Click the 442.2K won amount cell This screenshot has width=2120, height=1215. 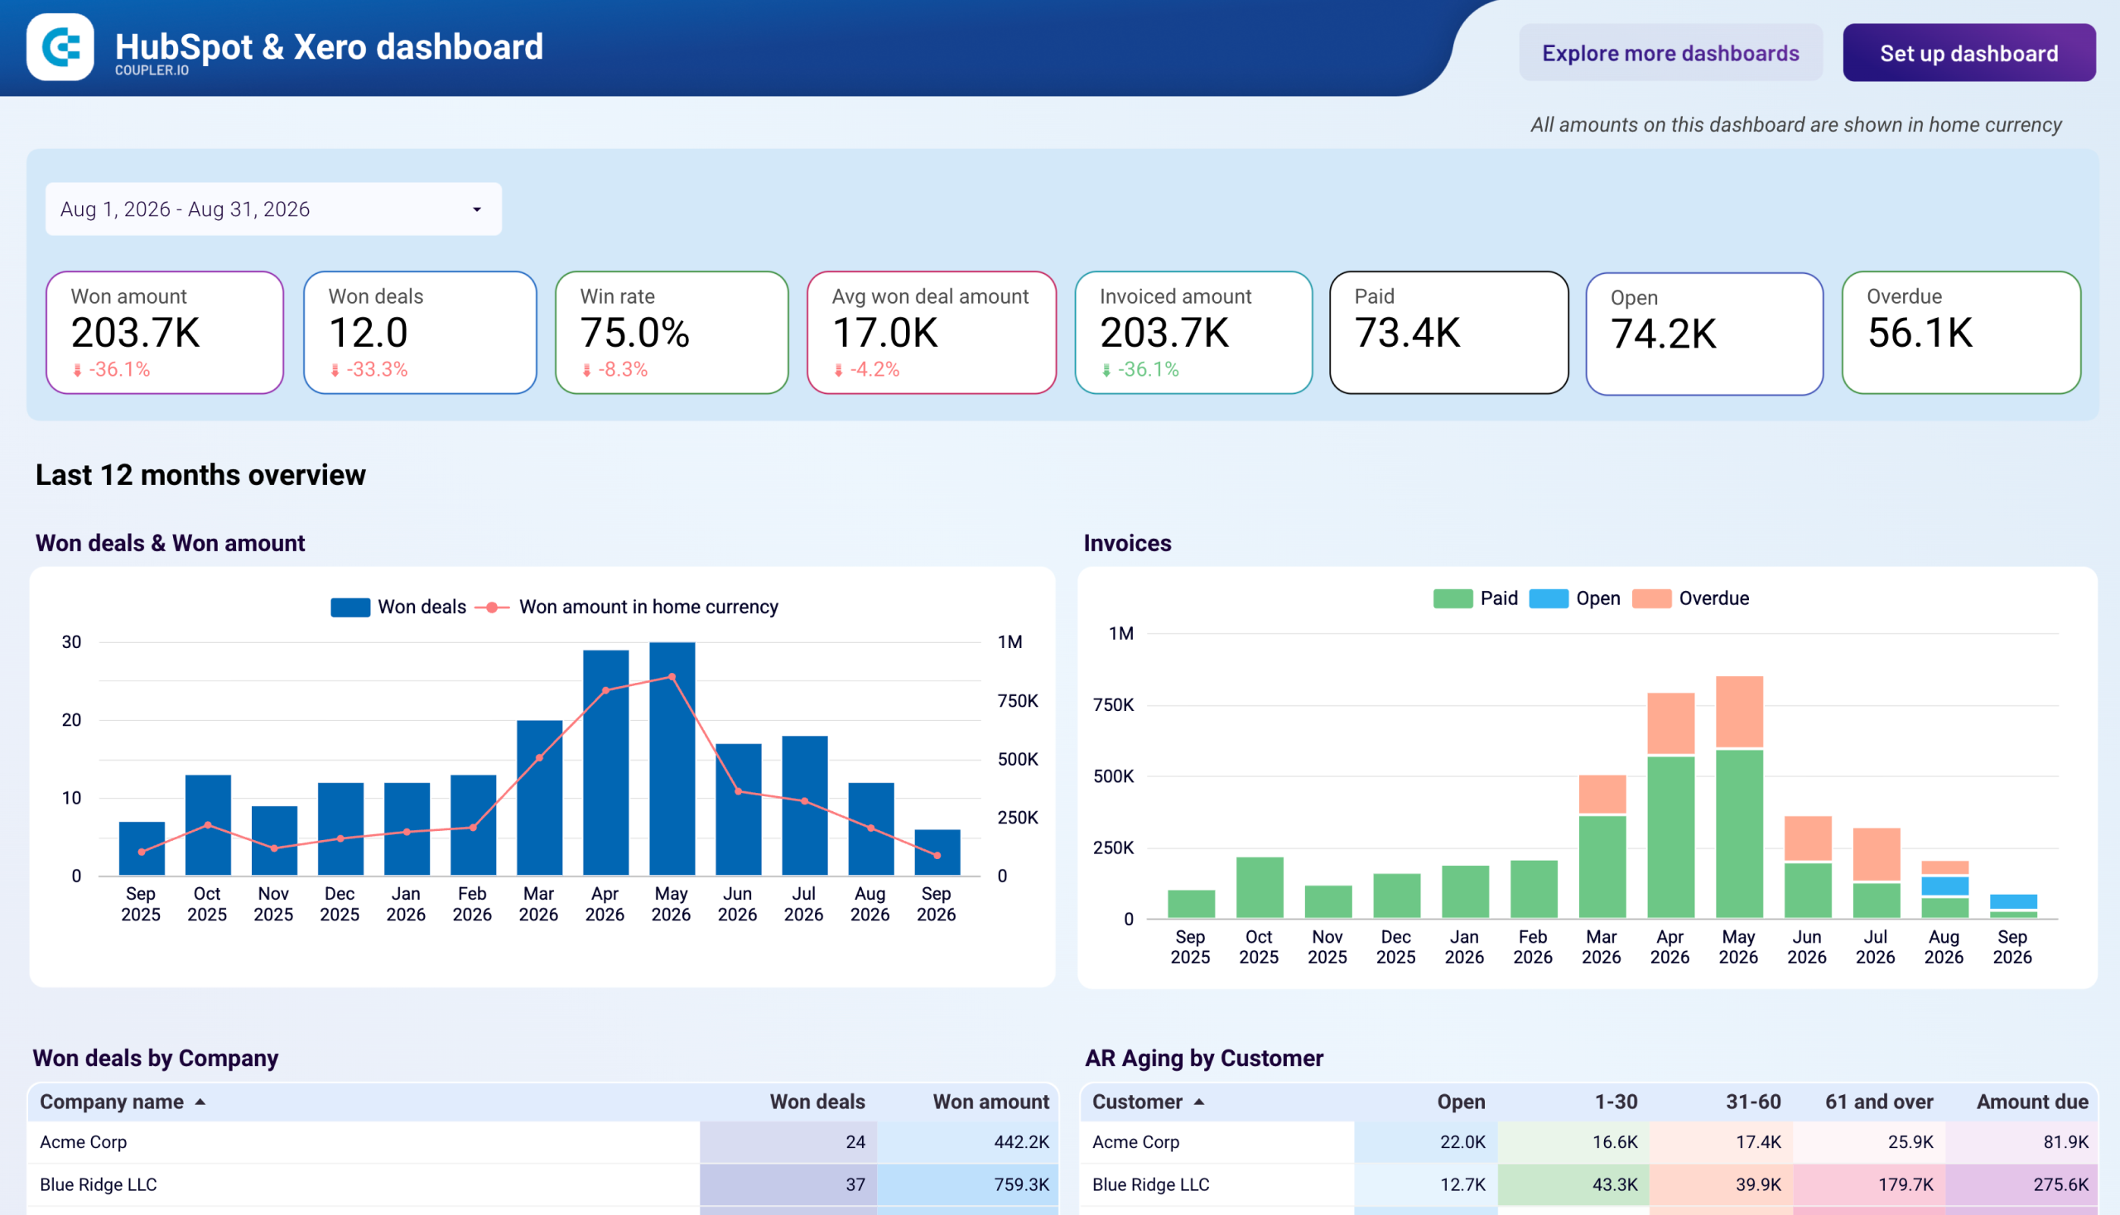pyautogui.click(x=967, y=1141)
